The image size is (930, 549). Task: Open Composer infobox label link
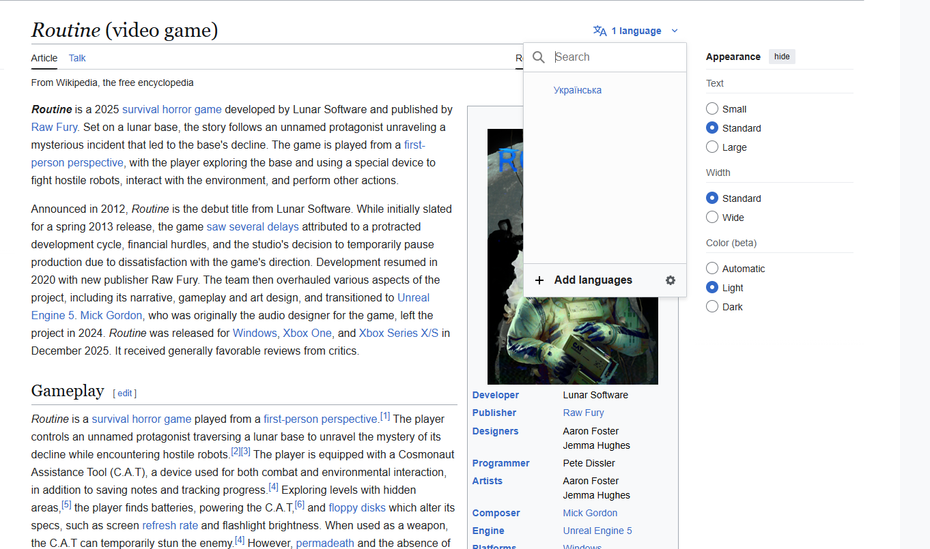pyautogui.click(x=496, y=513)
